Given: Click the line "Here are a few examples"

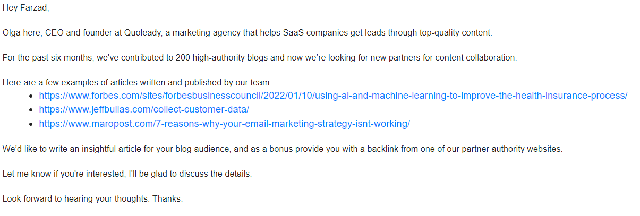Looking at the screenshot, I should pyautogui.click(x=137, y=82).
